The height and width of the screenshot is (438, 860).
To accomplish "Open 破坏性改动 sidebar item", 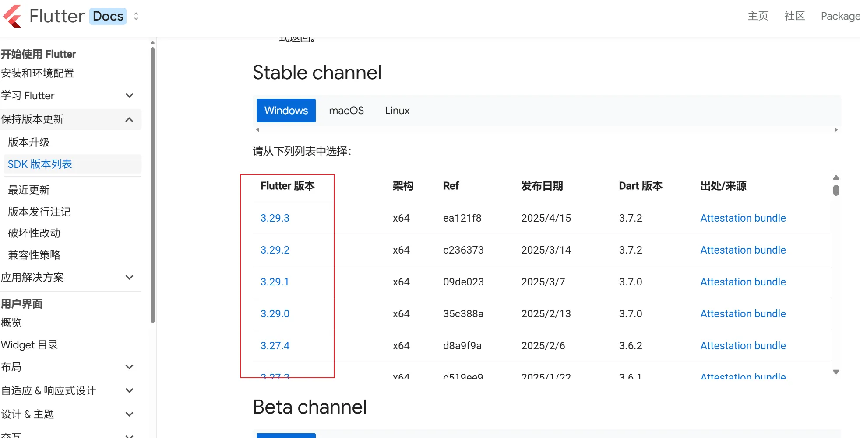I will pos(34,233).
